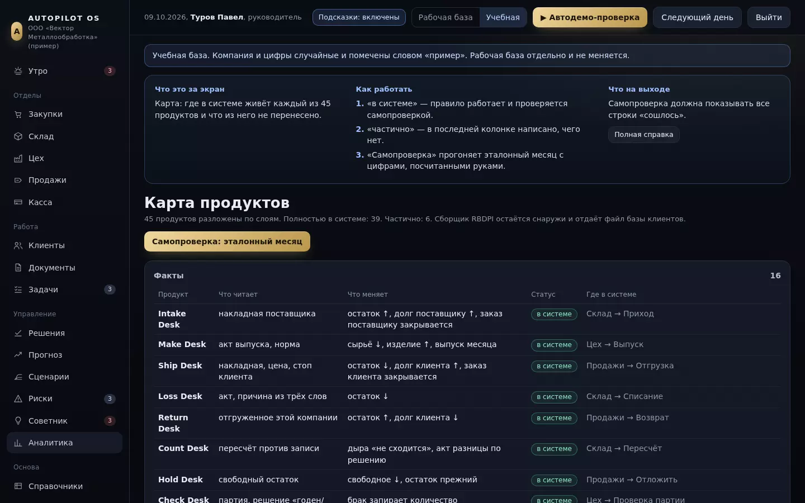The height and width of the screenshot is (503, 805).
Task: Click the Loss Desk product name
Action: pyautogui.click(x=180, y=396)
